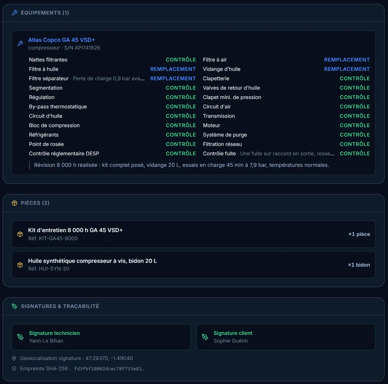Click the reference Réf. HUI-SYN-20
This screenshot has width=388, height=384.
[x=49, y=269]
